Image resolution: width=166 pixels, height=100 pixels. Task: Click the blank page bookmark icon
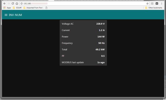click(46, 8)
